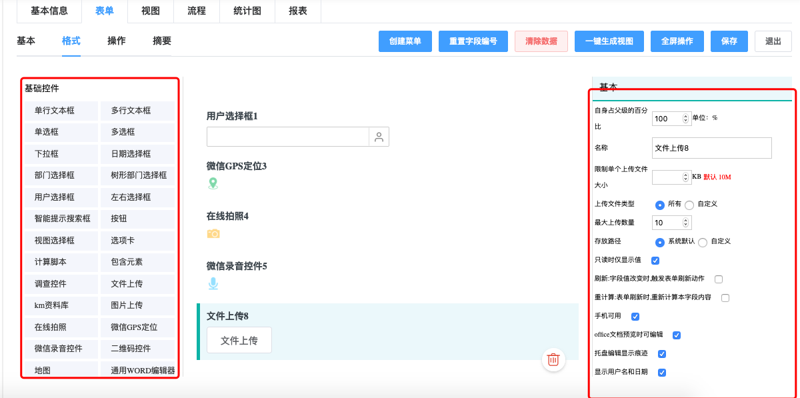
Task: Switch to the 视图 tab
Action: (x=150, y=11)
